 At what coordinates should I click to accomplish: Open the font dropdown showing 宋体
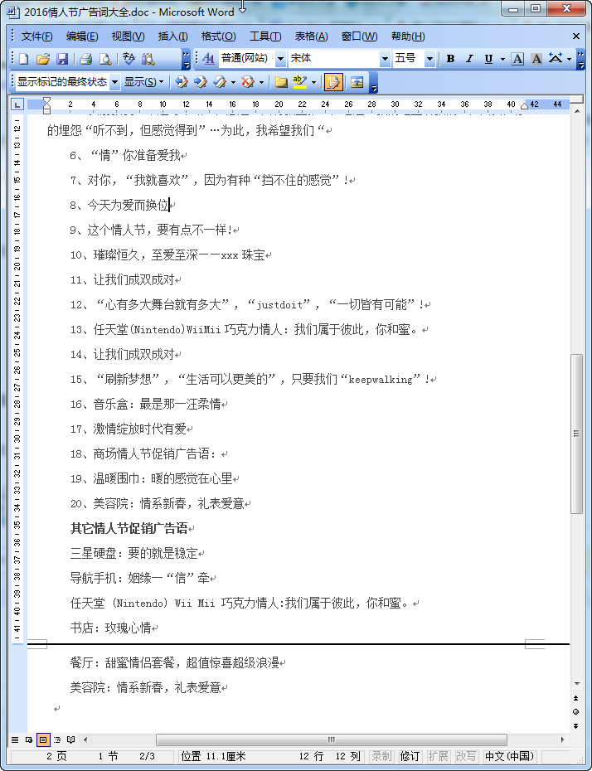pyautogui.click(x=385, y=59)
